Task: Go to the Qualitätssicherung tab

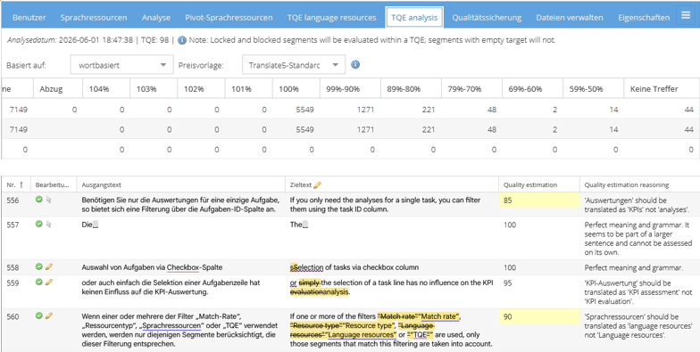Action: (x=487, y=18)
